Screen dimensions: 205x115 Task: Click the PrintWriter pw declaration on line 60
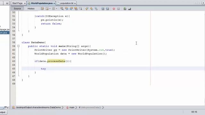point(75,50)
